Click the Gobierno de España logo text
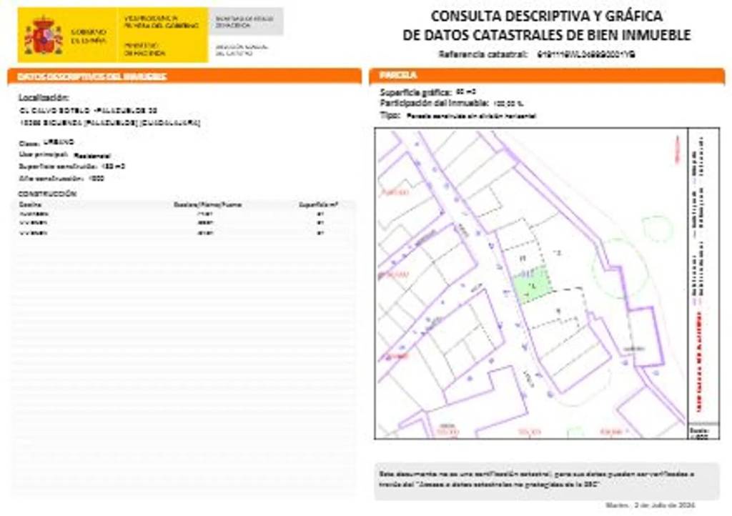The width and height of the screenshot is (732, 516). 89,36
